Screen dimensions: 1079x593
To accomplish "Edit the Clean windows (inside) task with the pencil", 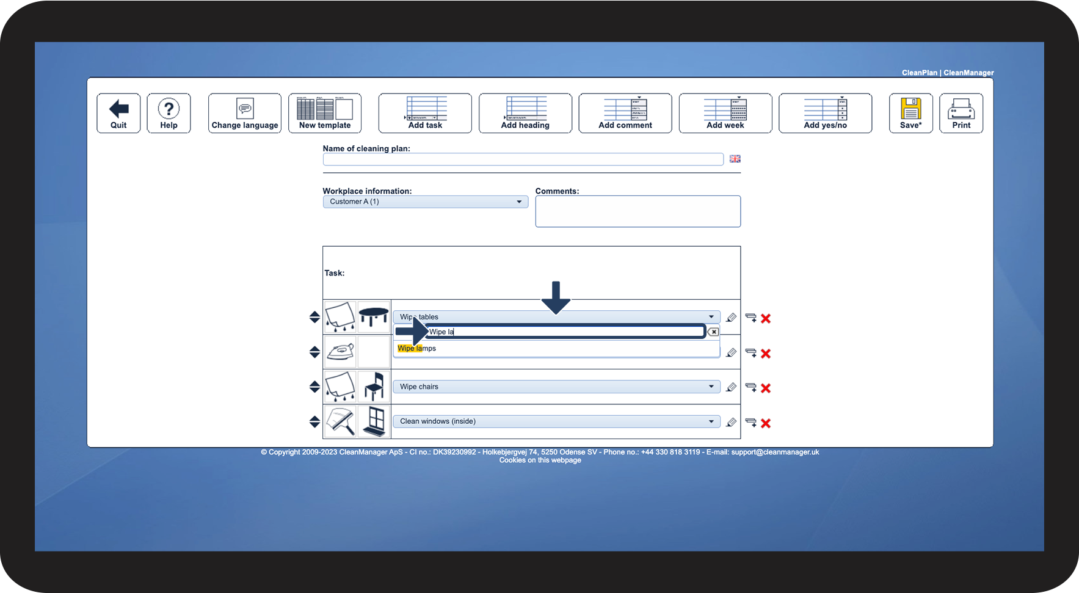I will click(x=731, y=422).
